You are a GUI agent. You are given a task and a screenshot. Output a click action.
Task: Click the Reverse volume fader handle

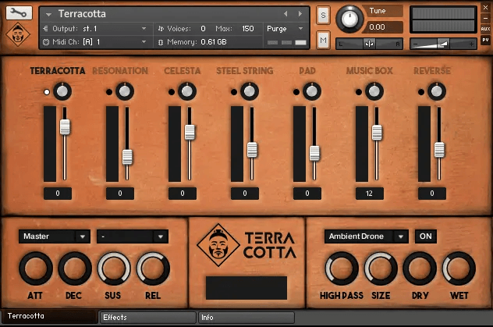[x=439, y=150]
